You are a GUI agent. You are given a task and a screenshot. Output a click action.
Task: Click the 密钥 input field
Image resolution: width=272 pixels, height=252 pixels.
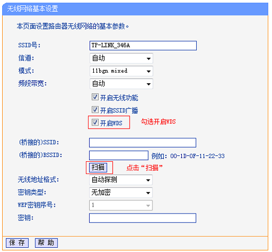tap(142, 218)
